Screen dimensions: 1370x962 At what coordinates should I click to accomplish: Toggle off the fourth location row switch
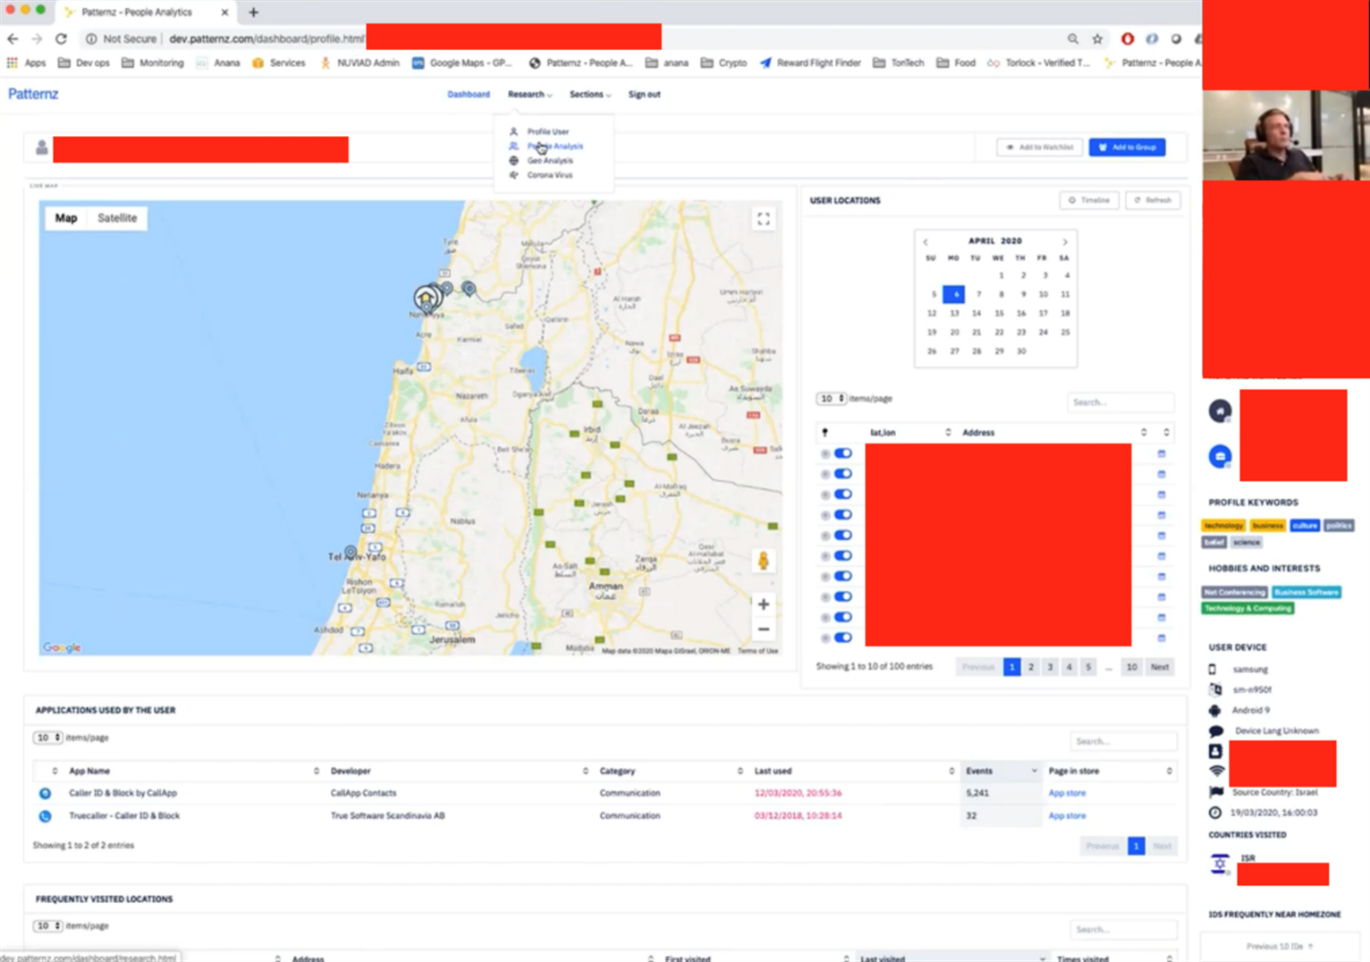point(843,515)
